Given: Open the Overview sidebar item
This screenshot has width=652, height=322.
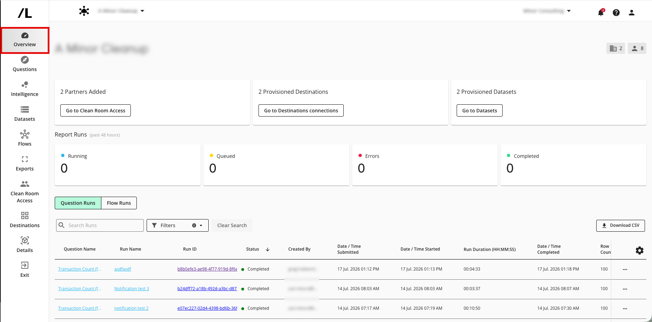Looking at the screenshot, I should pyautogui.click(x=25, y=40).
